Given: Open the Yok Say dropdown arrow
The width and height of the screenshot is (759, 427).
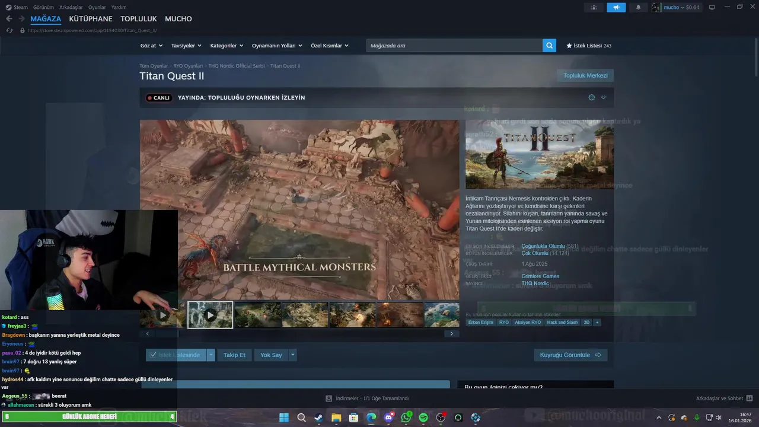Looking at the screenshot, I should click(292, 355).
